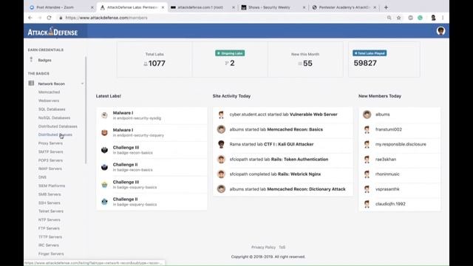The image size is (473, 266).
Task: Select the active AttackDefense Labs tab
Action: [x=132, y=7]
